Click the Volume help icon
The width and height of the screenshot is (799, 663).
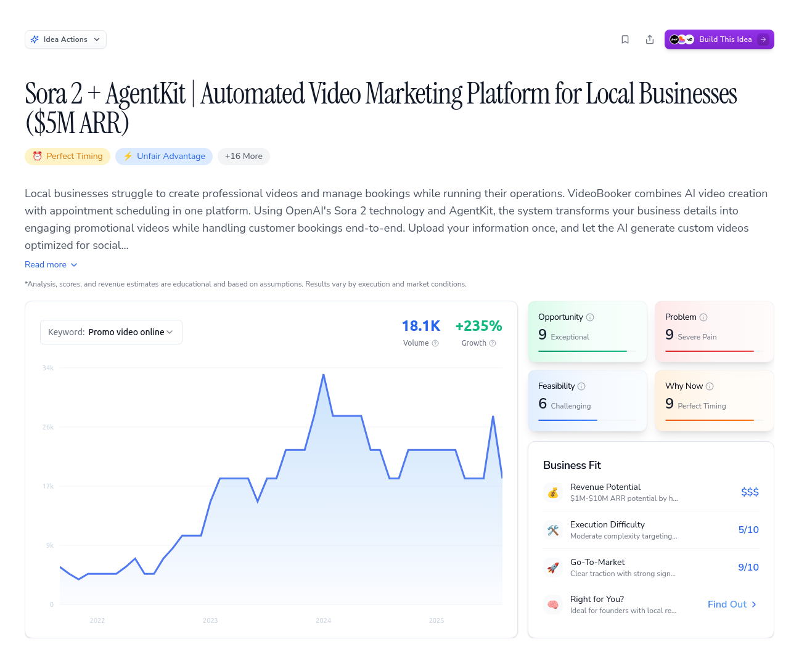[x=435, y=343]
